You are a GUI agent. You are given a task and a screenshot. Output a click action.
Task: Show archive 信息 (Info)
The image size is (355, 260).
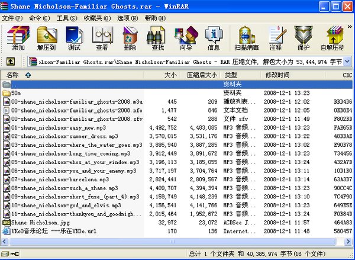coord(214,38)
